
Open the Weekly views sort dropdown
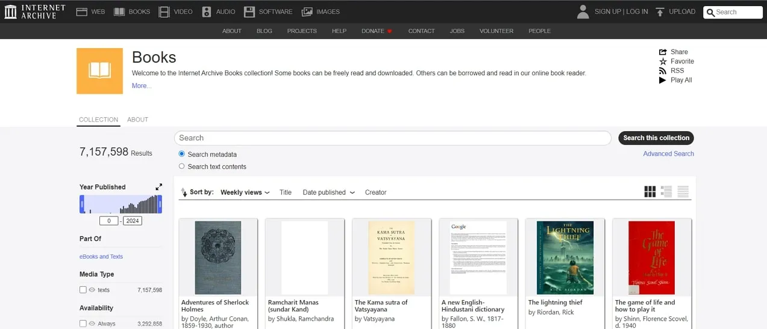(x=245, y=192)
